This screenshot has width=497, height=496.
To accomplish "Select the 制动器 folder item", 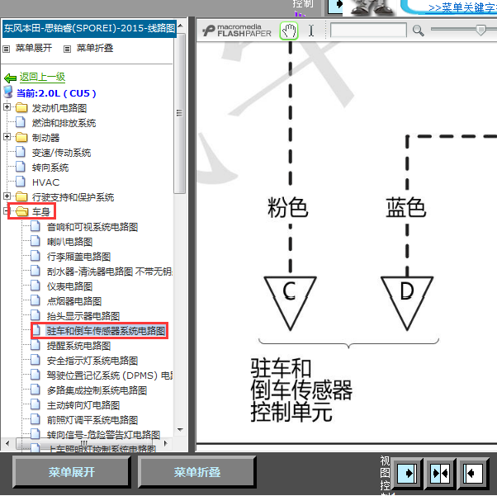I will coord(45,138).
